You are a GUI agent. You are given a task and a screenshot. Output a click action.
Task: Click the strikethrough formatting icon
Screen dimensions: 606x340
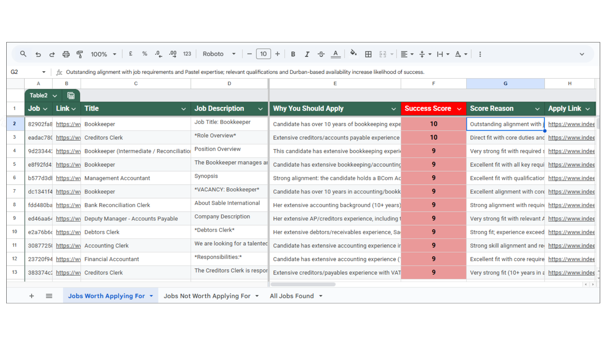[321, 54]
